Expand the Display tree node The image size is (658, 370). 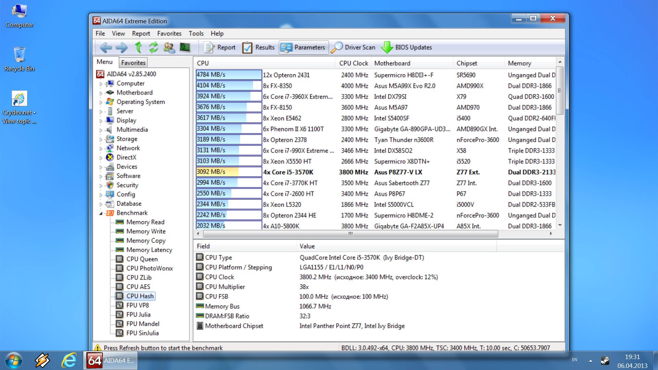[101, 121]
